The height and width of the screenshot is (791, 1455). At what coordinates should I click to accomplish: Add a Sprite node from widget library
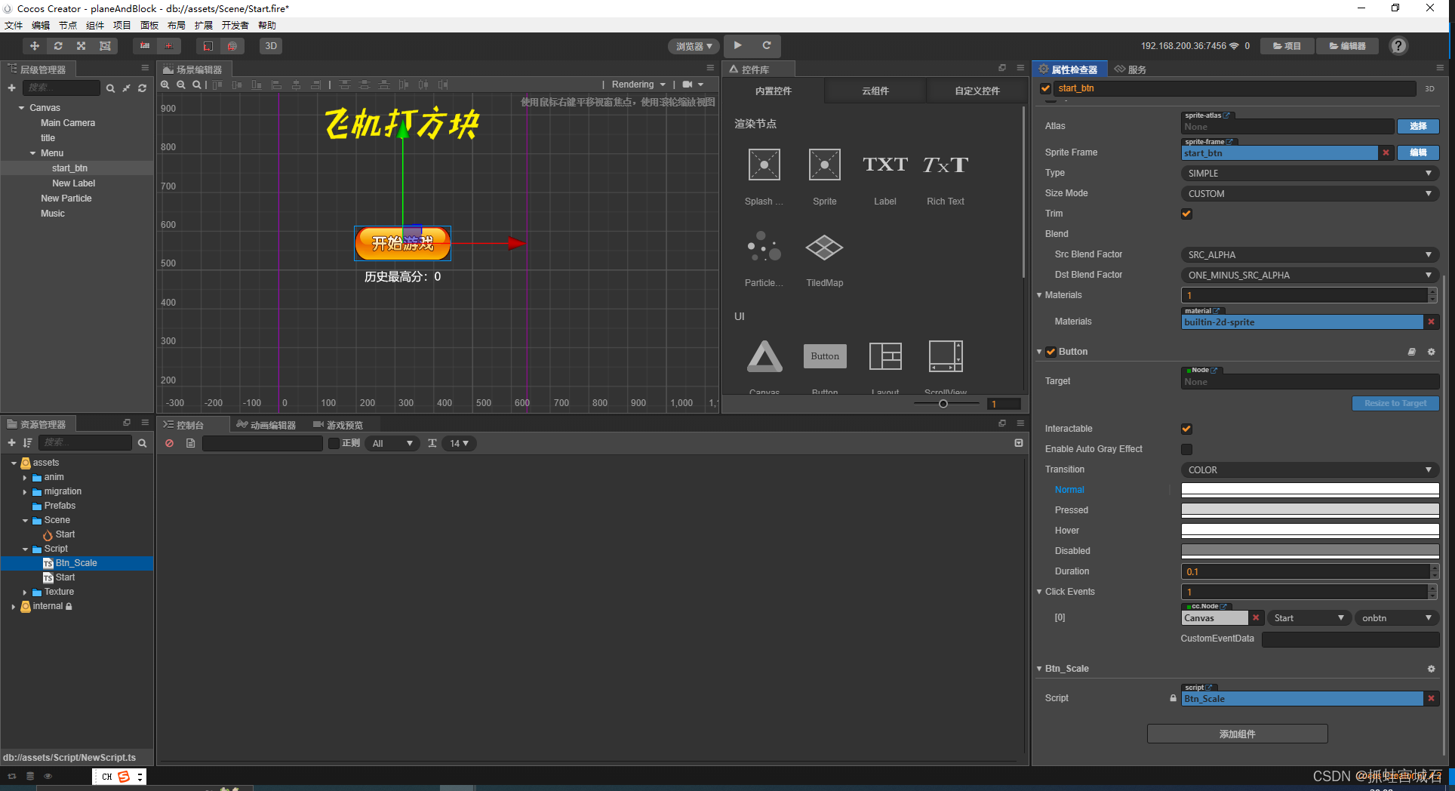(824, 177)
